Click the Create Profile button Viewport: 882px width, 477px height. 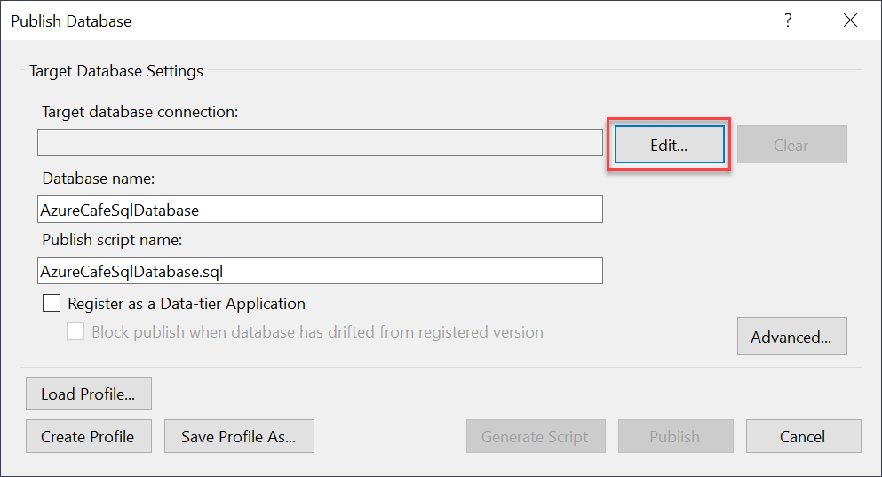tap(89, 436)
